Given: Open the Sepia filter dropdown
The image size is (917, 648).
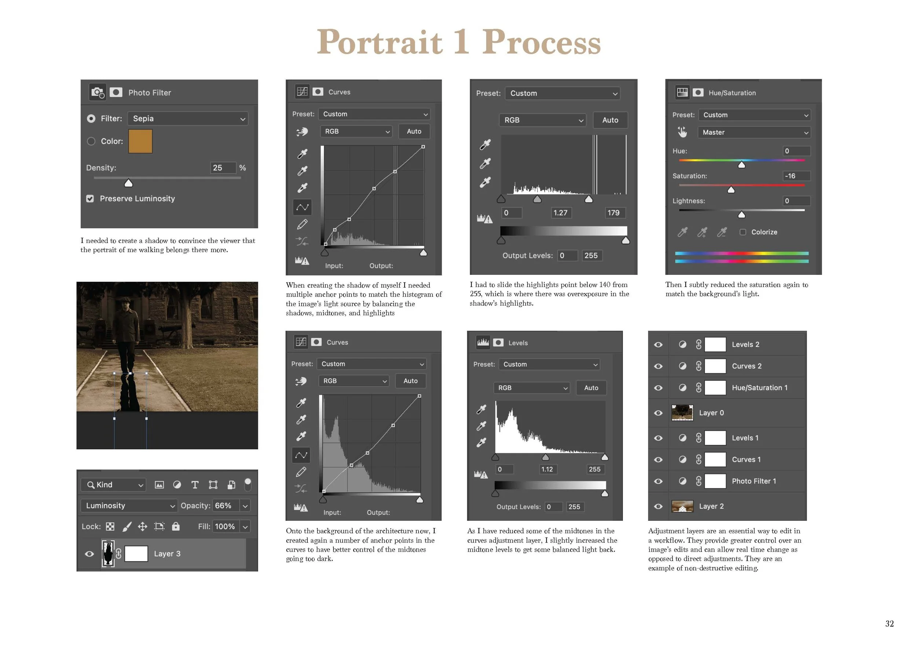Looking at the screenshot, I should [188, 118].
